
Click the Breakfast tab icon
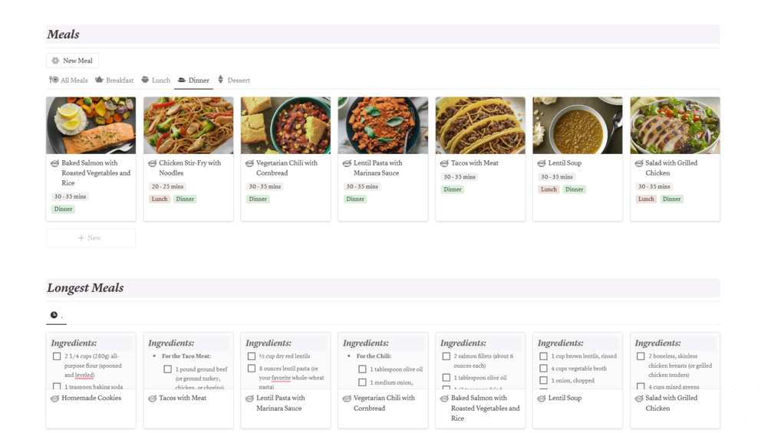click(x=99, y=80)
